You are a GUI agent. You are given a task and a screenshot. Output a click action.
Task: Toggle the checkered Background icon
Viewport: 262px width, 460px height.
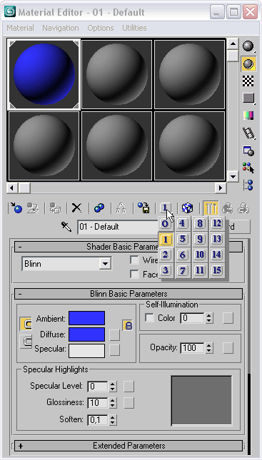[248, 81]
